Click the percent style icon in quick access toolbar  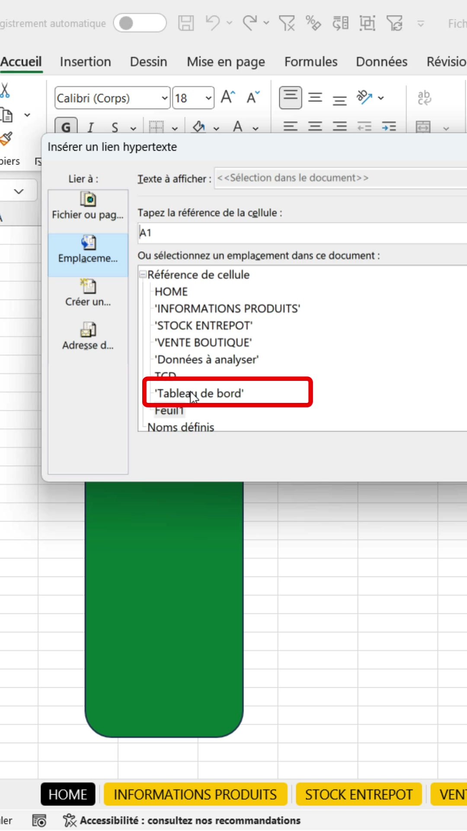click(313, 23)
